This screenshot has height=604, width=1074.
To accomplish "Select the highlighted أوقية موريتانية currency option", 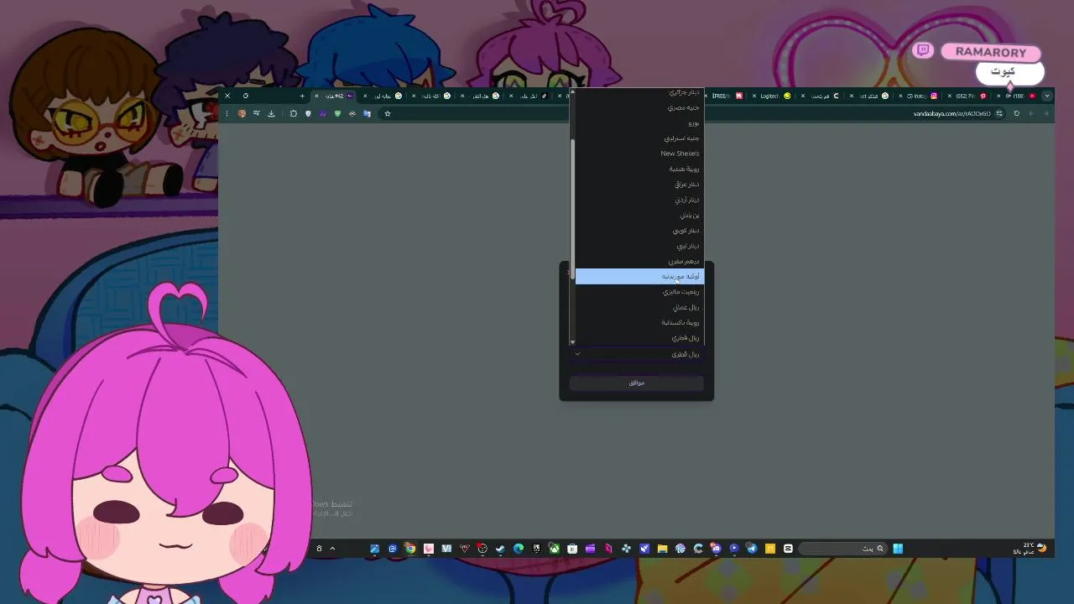I will pos(639,276).
